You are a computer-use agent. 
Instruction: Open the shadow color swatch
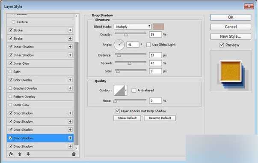[x=158, y=27]
